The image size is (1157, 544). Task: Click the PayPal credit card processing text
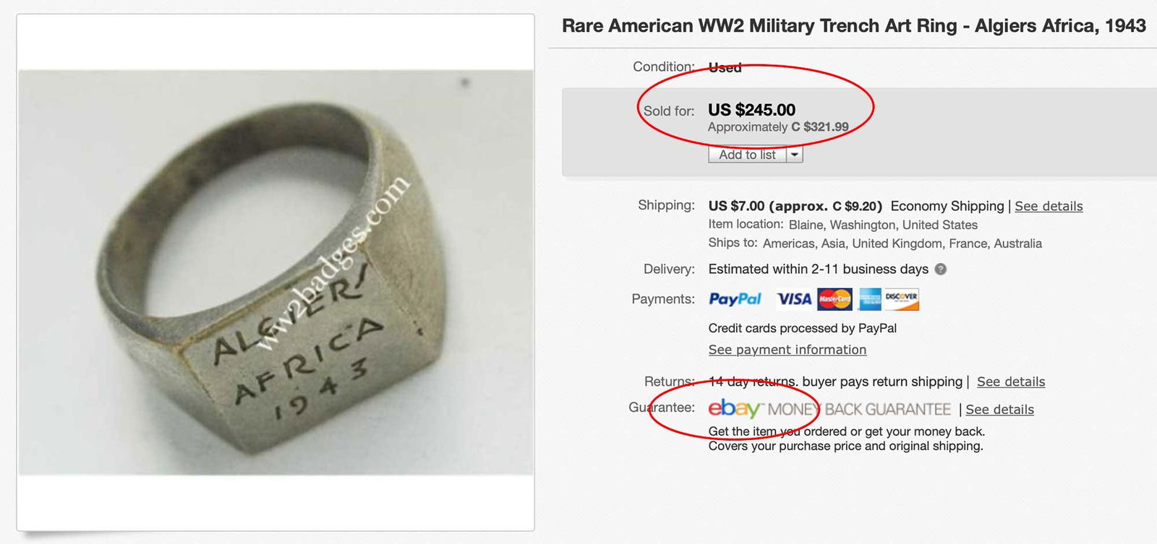coord(803,328)
